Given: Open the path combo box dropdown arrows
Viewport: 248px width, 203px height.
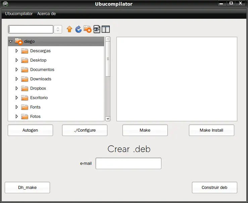Looking at the screenshot, I should [x=58, y=29].
